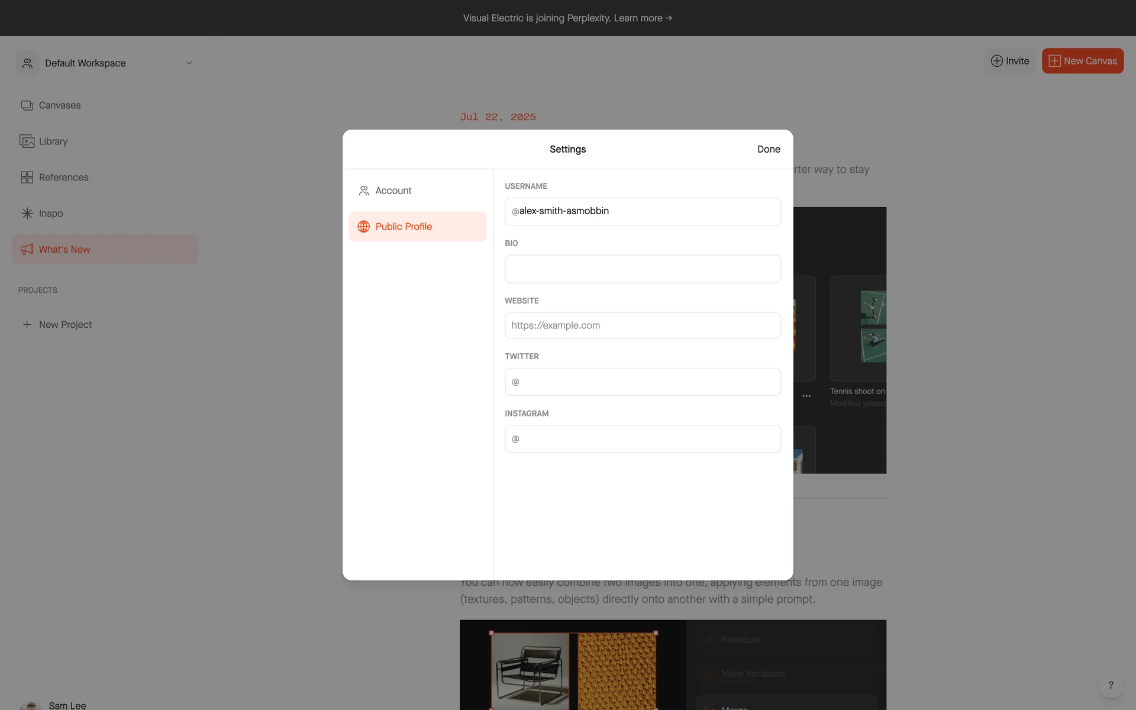
Task: Click the Canvases sidebar icon
Action: click(x=27, y=105)
